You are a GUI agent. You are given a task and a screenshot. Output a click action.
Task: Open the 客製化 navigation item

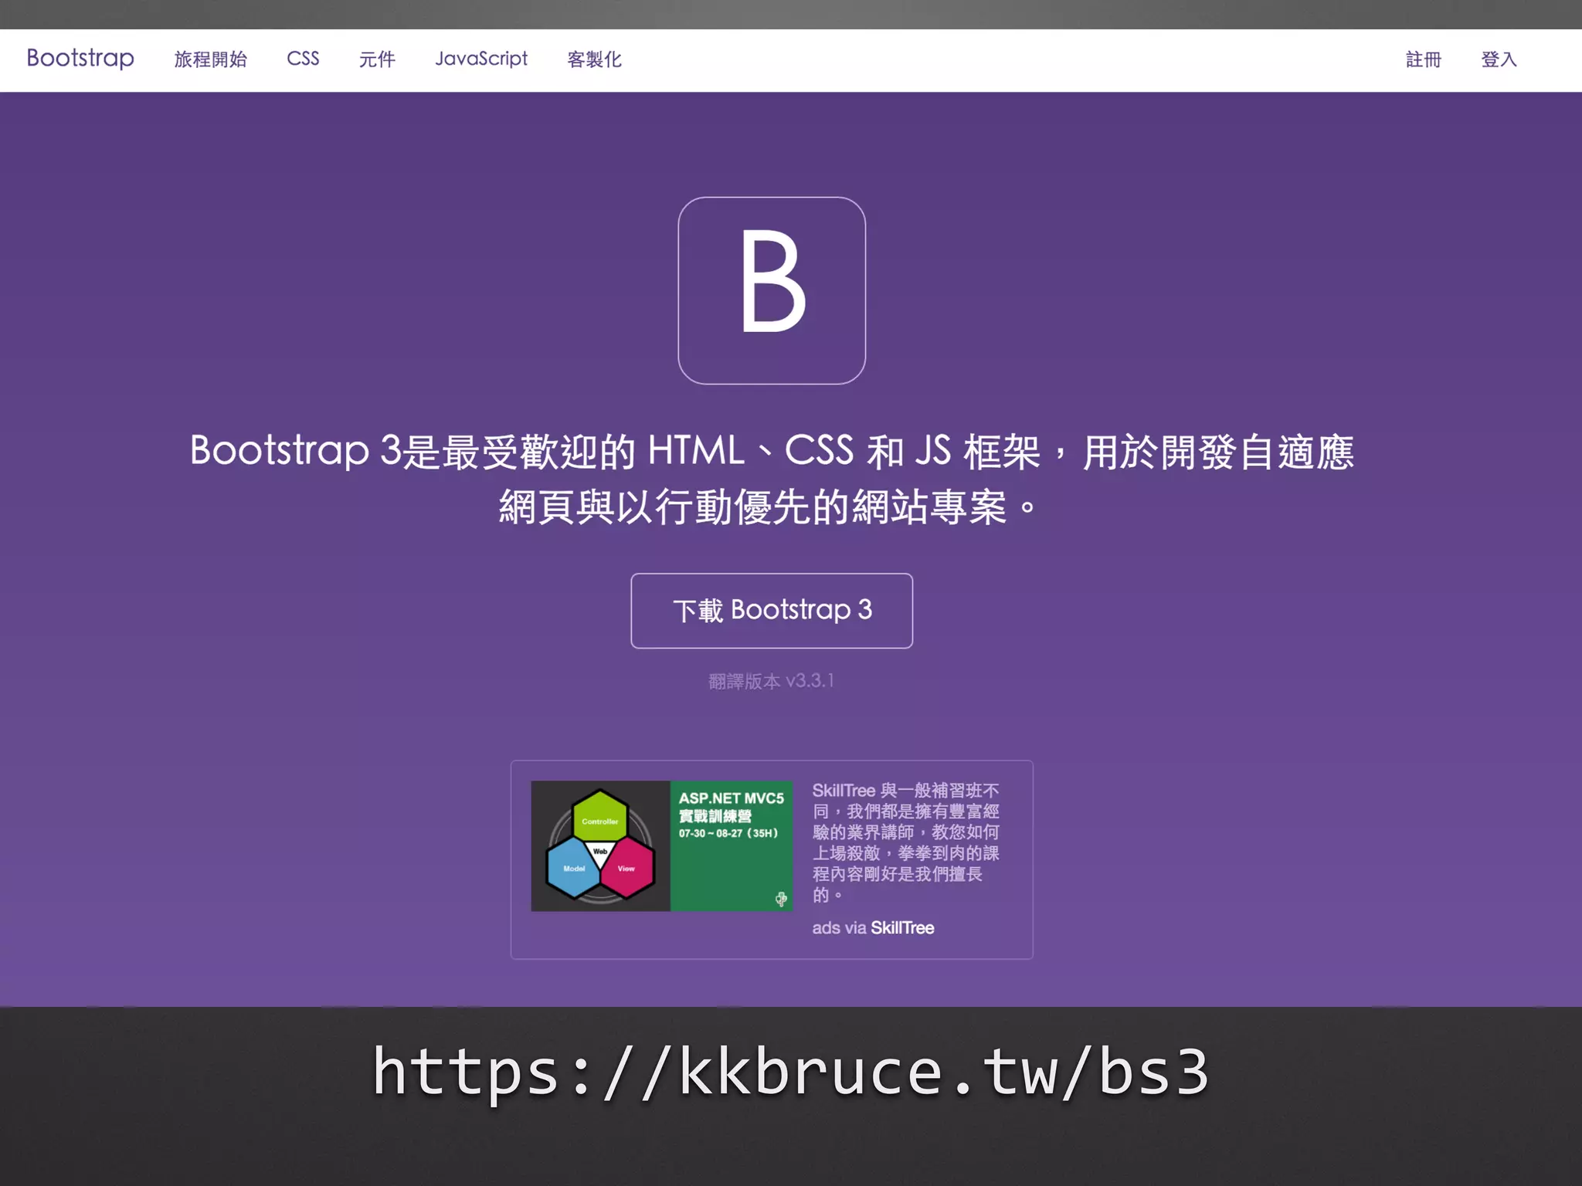(x=594, y=59)
